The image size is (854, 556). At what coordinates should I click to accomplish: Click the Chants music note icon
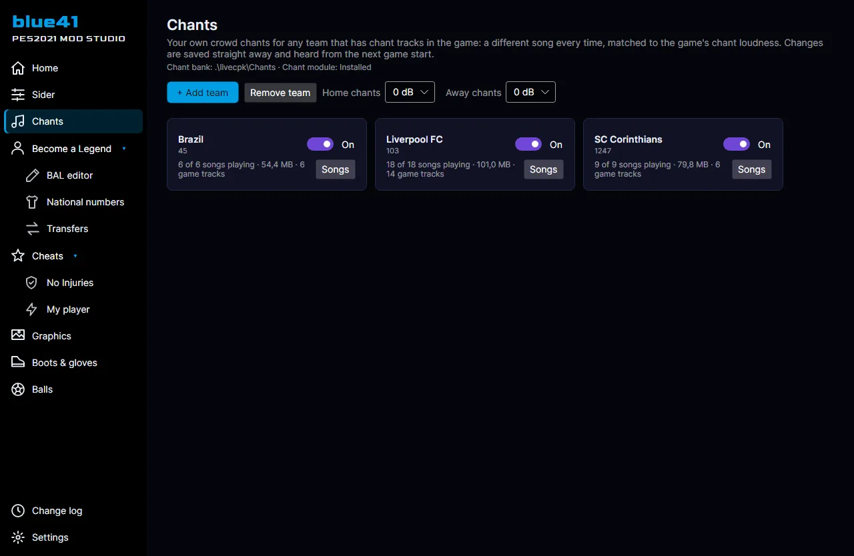pyautogui.click(x=18, y=121)
